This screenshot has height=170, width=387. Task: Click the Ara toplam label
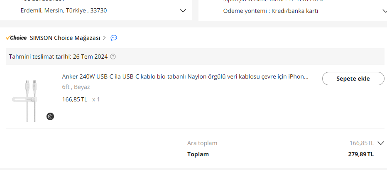pyautogui.click(x=202, y=143)
